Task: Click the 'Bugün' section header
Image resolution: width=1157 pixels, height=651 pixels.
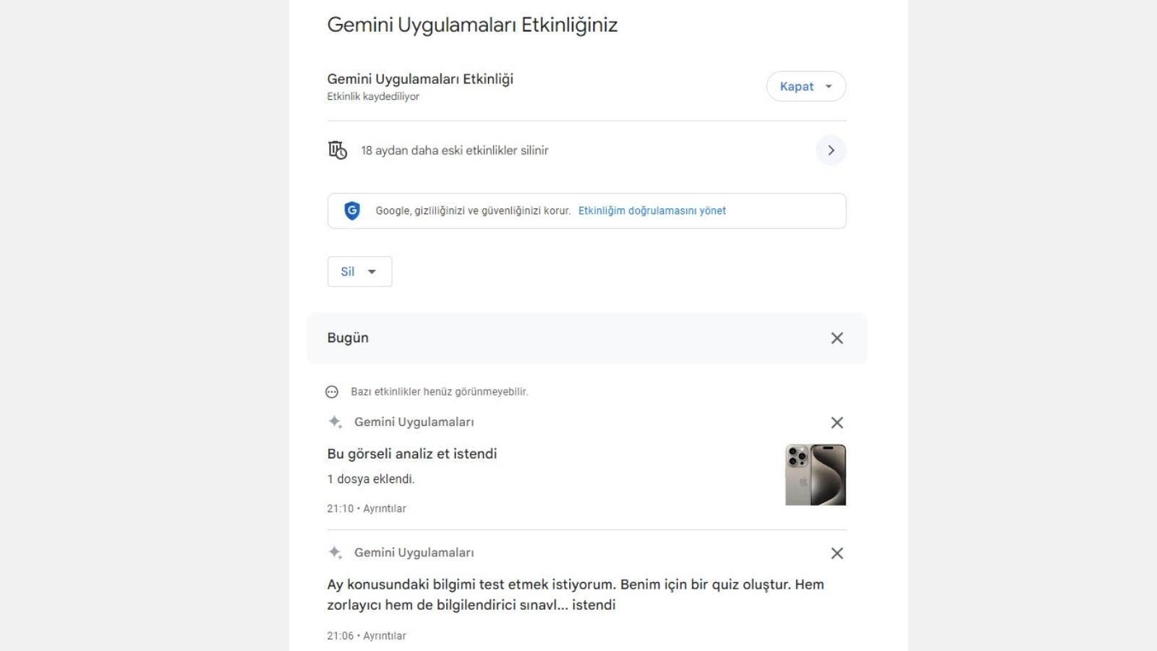Action: coord(347,338)
